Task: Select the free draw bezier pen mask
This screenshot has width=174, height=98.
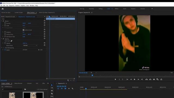Action: pyautogui.click(x=11, y=41)
